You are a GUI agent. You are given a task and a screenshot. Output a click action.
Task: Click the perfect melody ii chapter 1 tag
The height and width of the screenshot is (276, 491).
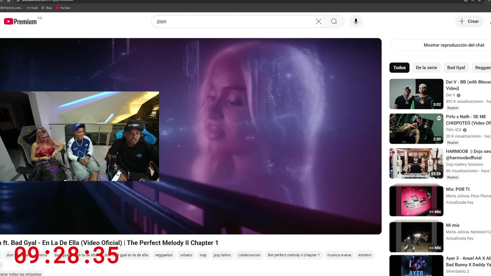click(x=294, y=255)
